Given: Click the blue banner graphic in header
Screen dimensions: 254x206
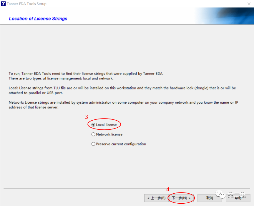Looking at the screenshot, I should tap(224, 16).
